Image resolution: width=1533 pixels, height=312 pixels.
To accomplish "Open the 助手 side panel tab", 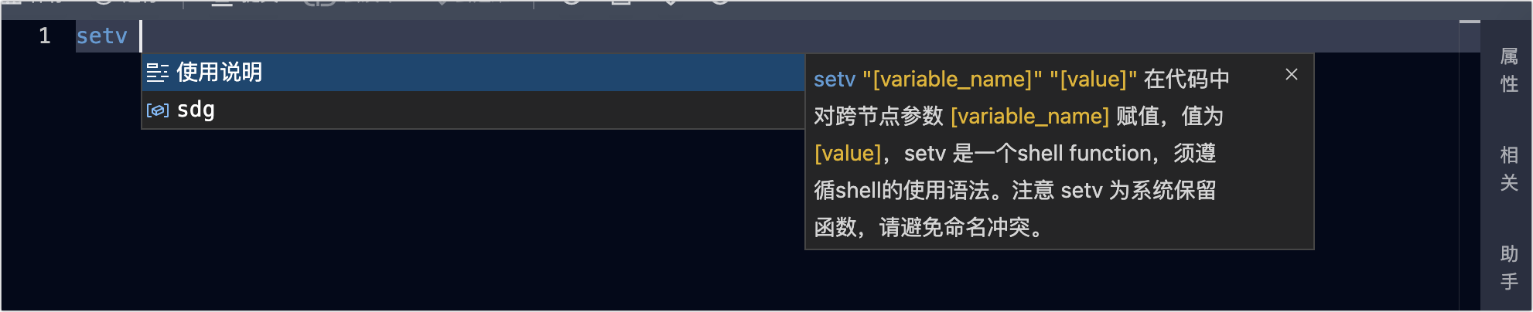I will [x=1508, y=267].
